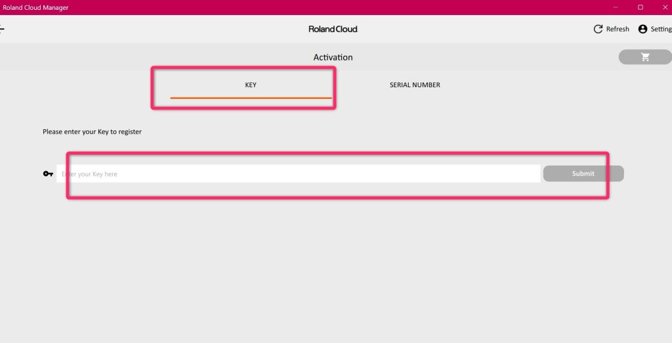The image size is (672, 343).
Task: Click the circular Refresh arrow icon
Action: [x=598, y=29]
